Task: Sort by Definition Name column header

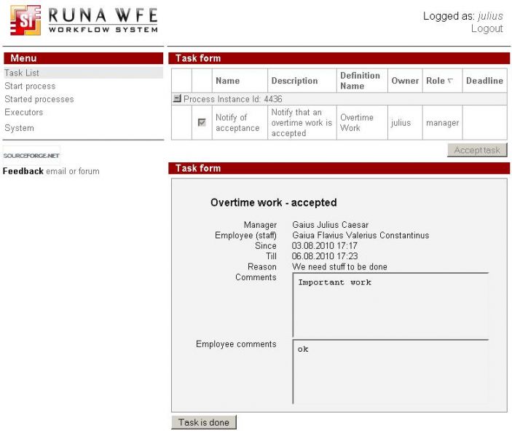Action: [360, 80]
